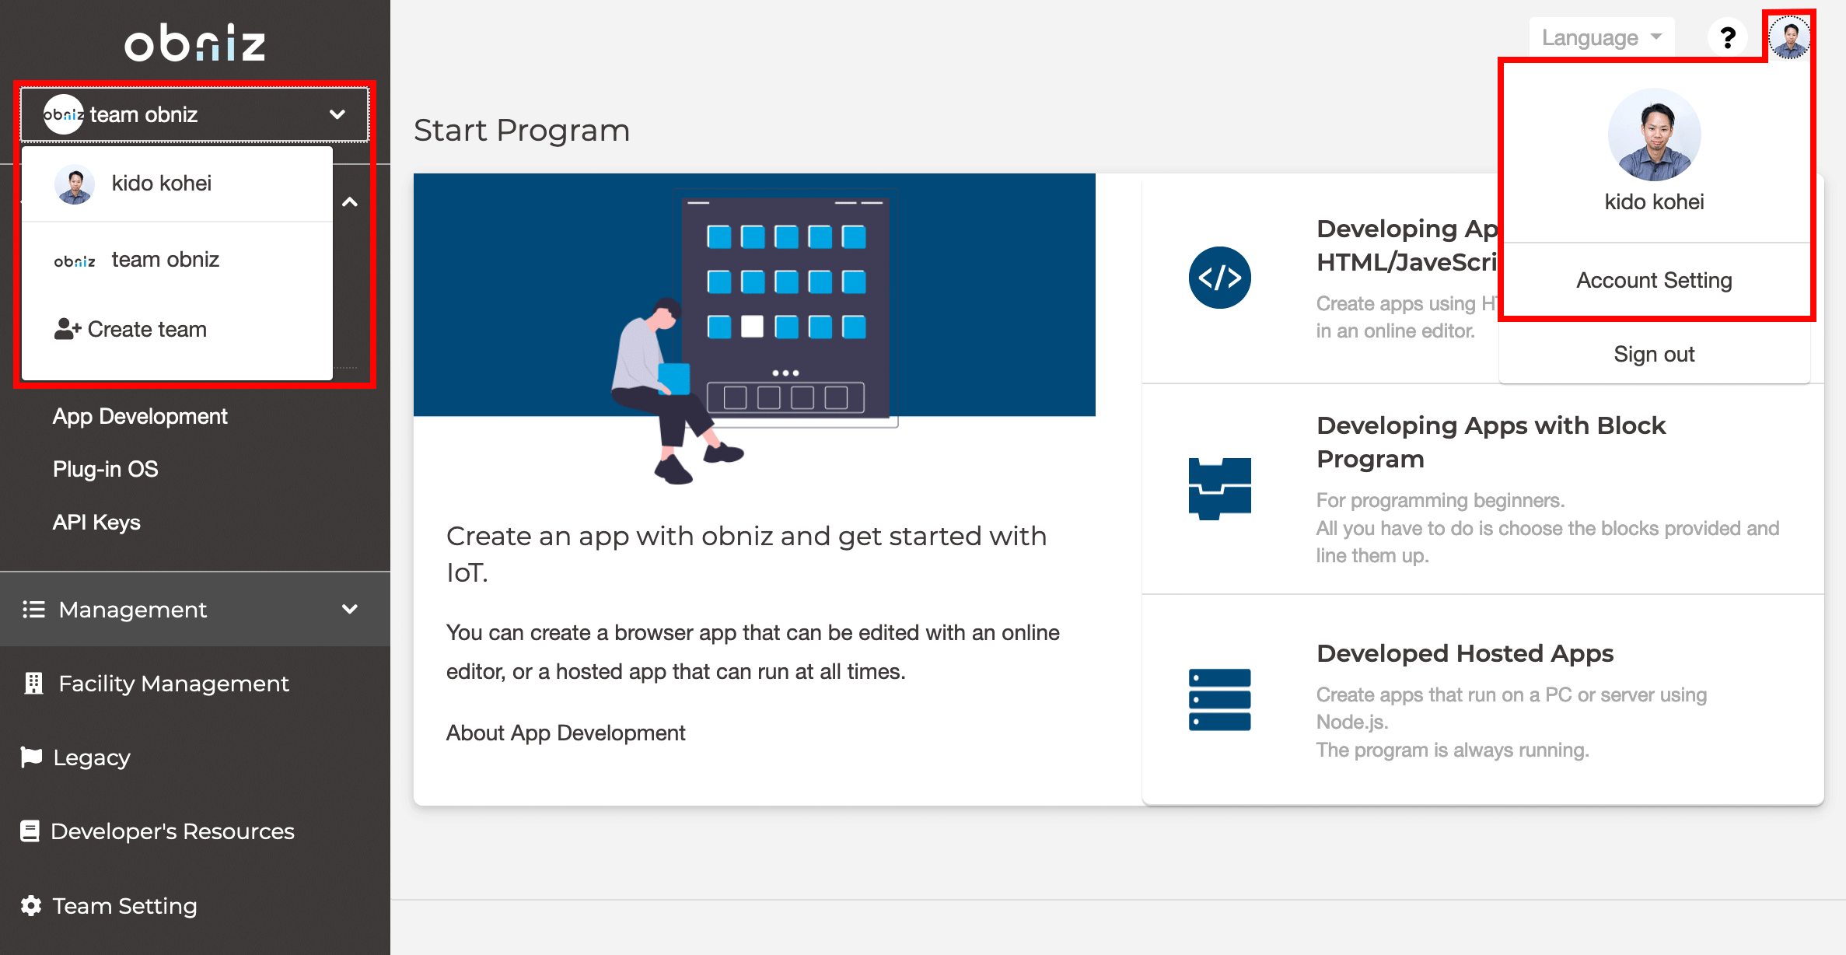Select Sign out from profile menu
The image size is (1846, 955).
tap(1653, 354)
